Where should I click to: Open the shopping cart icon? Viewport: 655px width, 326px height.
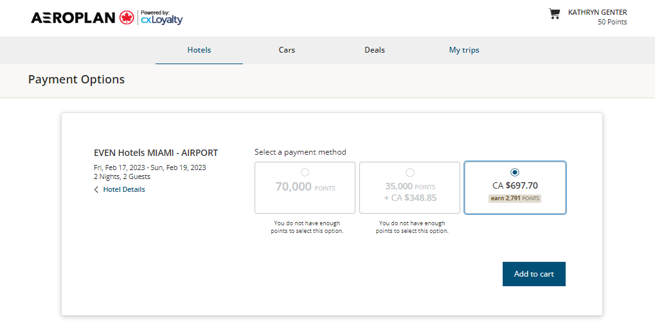(x=554, y=13)
